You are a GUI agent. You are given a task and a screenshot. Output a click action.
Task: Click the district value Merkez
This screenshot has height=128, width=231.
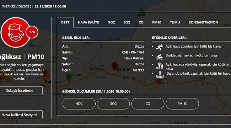click(x=139, y=70)
